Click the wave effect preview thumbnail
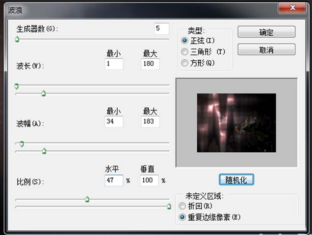The image size is (312, 235). pyautogui.click(x=236, y=123)
